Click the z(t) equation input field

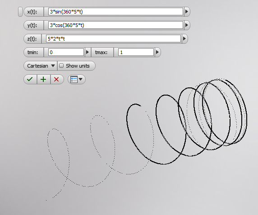click(113, 39)
